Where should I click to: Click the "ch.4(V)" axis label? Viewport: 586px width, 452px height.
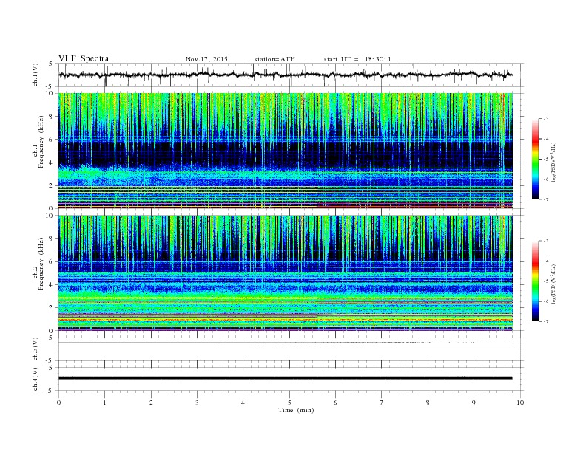(36, 379)
